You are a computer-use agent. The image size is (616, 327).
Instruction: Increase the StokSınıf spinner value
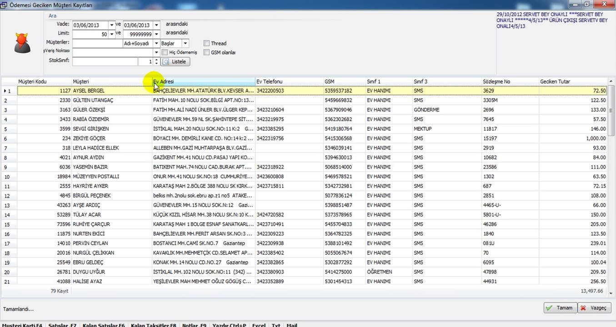[157, 59]
